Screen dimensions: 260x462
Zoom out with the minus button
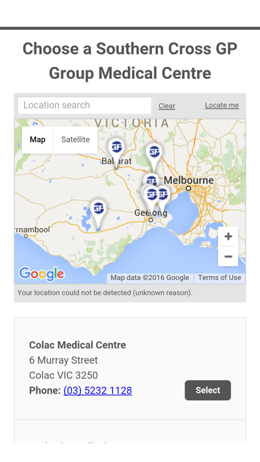[228, 256]
